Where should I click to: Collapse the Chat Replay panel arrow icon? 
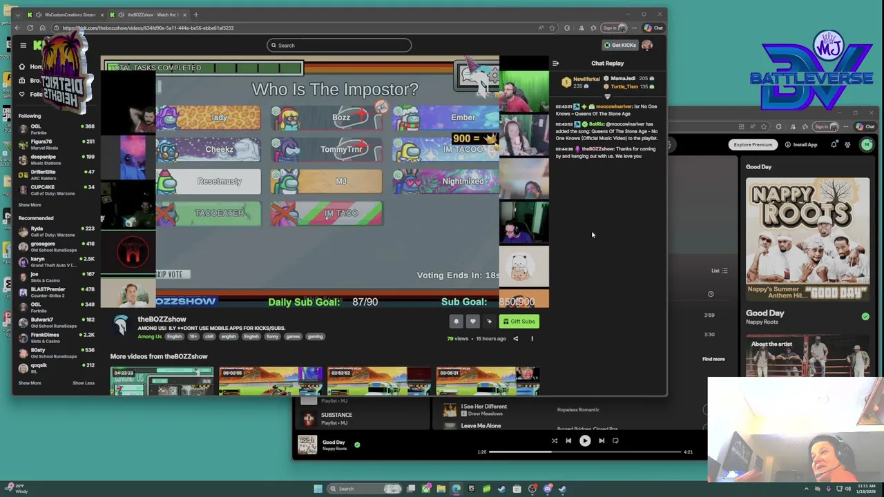[555, 64]
